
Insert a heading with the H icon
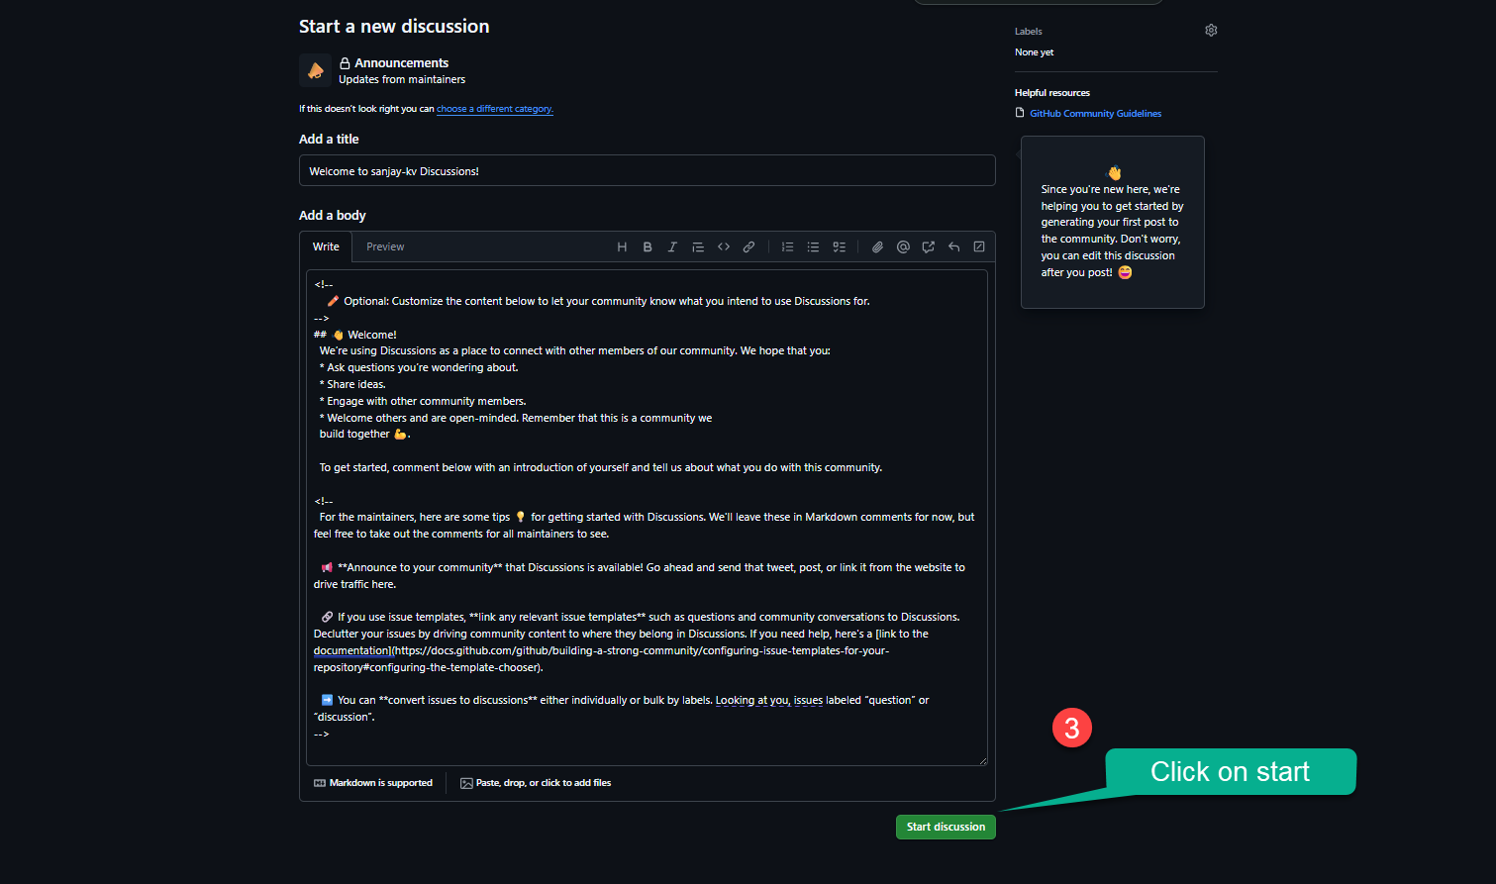pyautogui.click(x=622, y=247)
